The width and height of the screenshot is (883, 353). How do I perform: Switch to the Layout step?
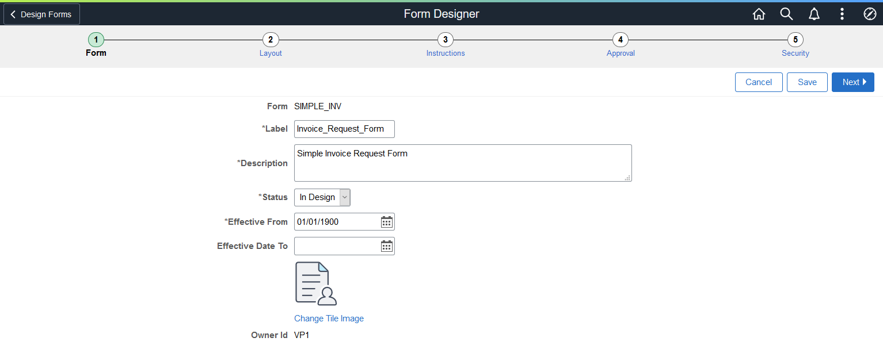pos(271,40)
